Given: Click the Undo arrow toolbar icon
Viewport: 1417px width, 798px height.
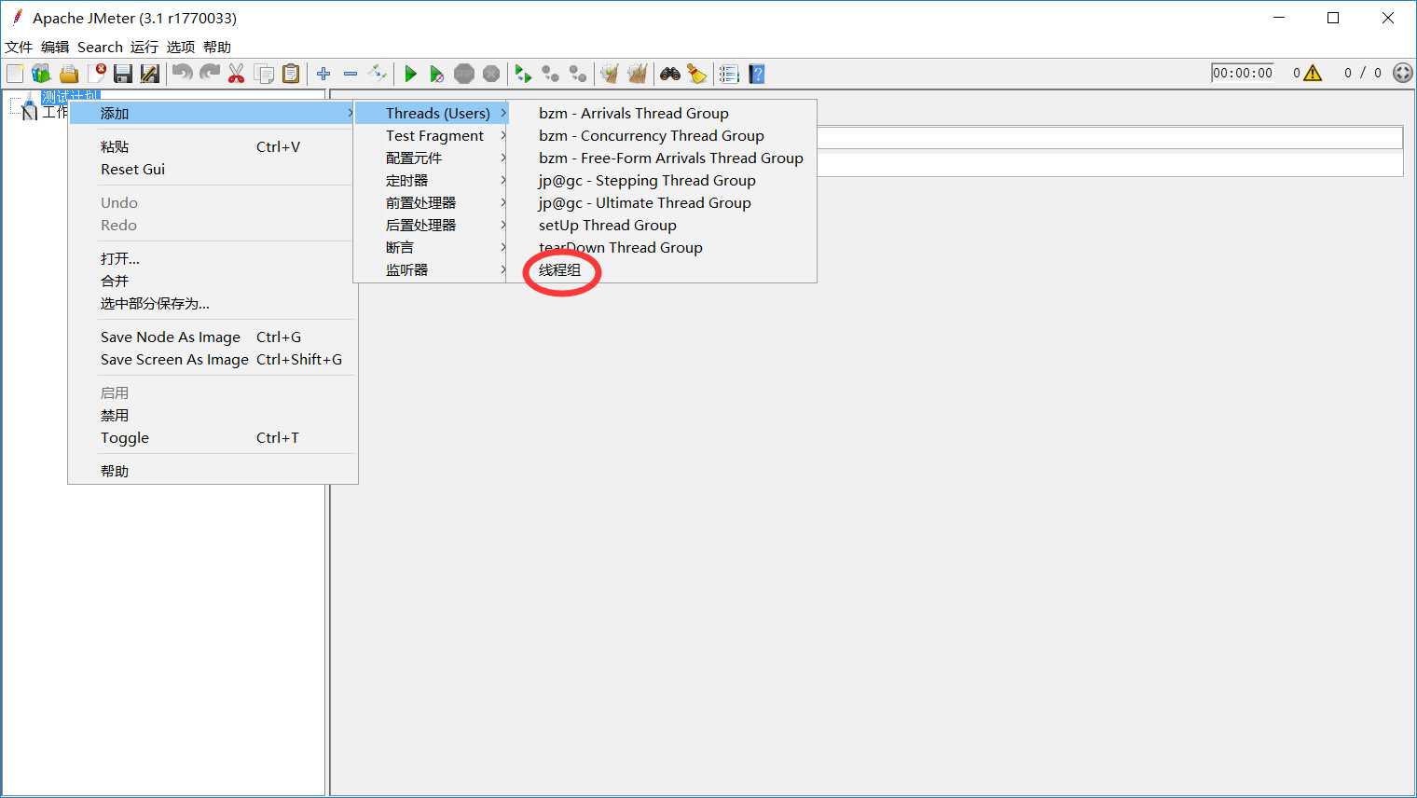Looking at the screenshot, I should (183, 74).
